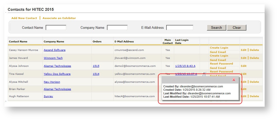The width and height of the screenshot is (277, 119).
Task: Click contact name Alyssa Johnson
Action: tap(19, 66)
